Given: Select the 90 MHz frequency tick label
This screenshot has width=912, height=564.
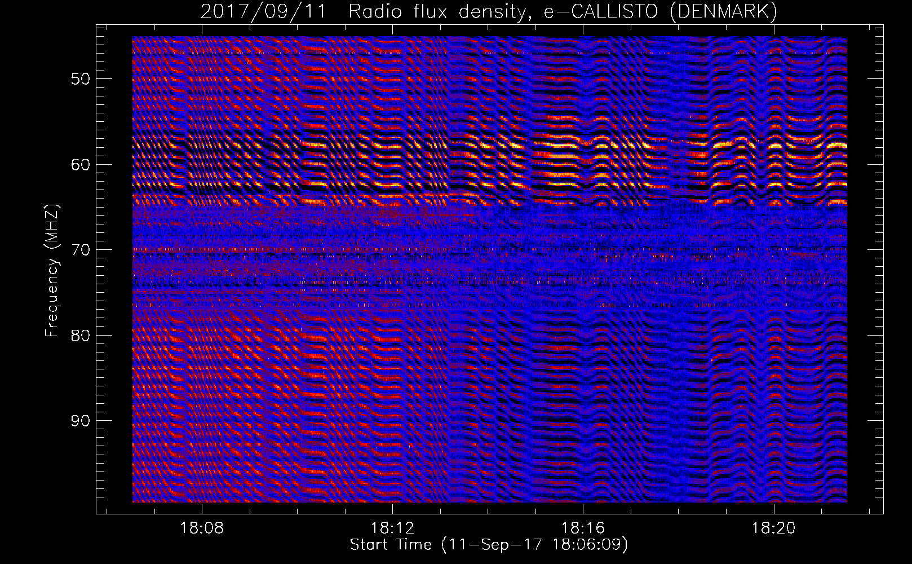Looking at the screenshot, I should pyautogui.click(x=81, y=421).
